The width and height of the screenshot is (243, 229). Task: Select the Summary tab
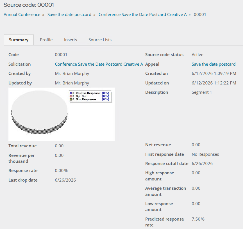click(x=19, y=40)
